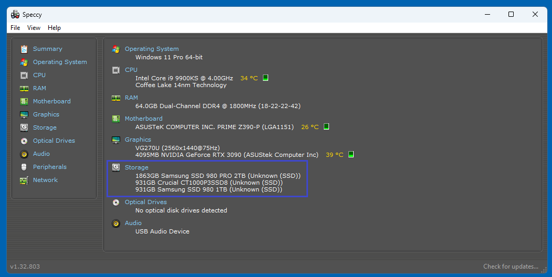The image size is (552, 277).
Task: Click the Operating System flag icon in sidebar
Action: point(24,62)
